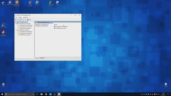Open the File menu
171x96 pixels.
click(16, 17)
